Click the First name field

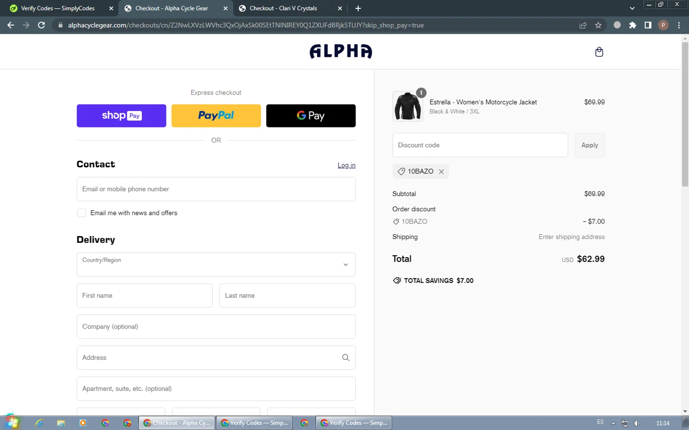point(145,296)
